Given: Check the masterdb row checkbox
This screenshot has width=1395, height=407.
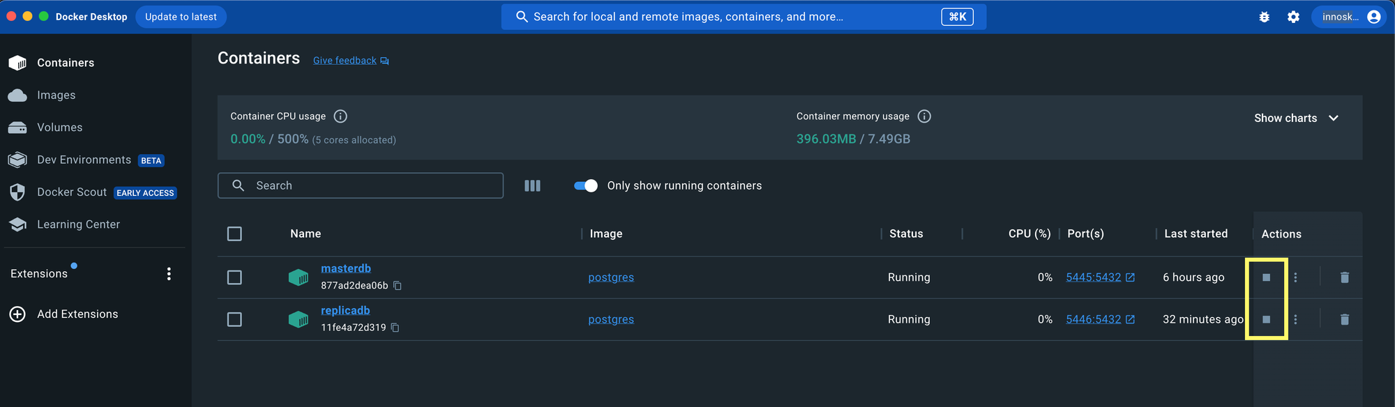Looking at the screenshot, I should tap(234, 277).
